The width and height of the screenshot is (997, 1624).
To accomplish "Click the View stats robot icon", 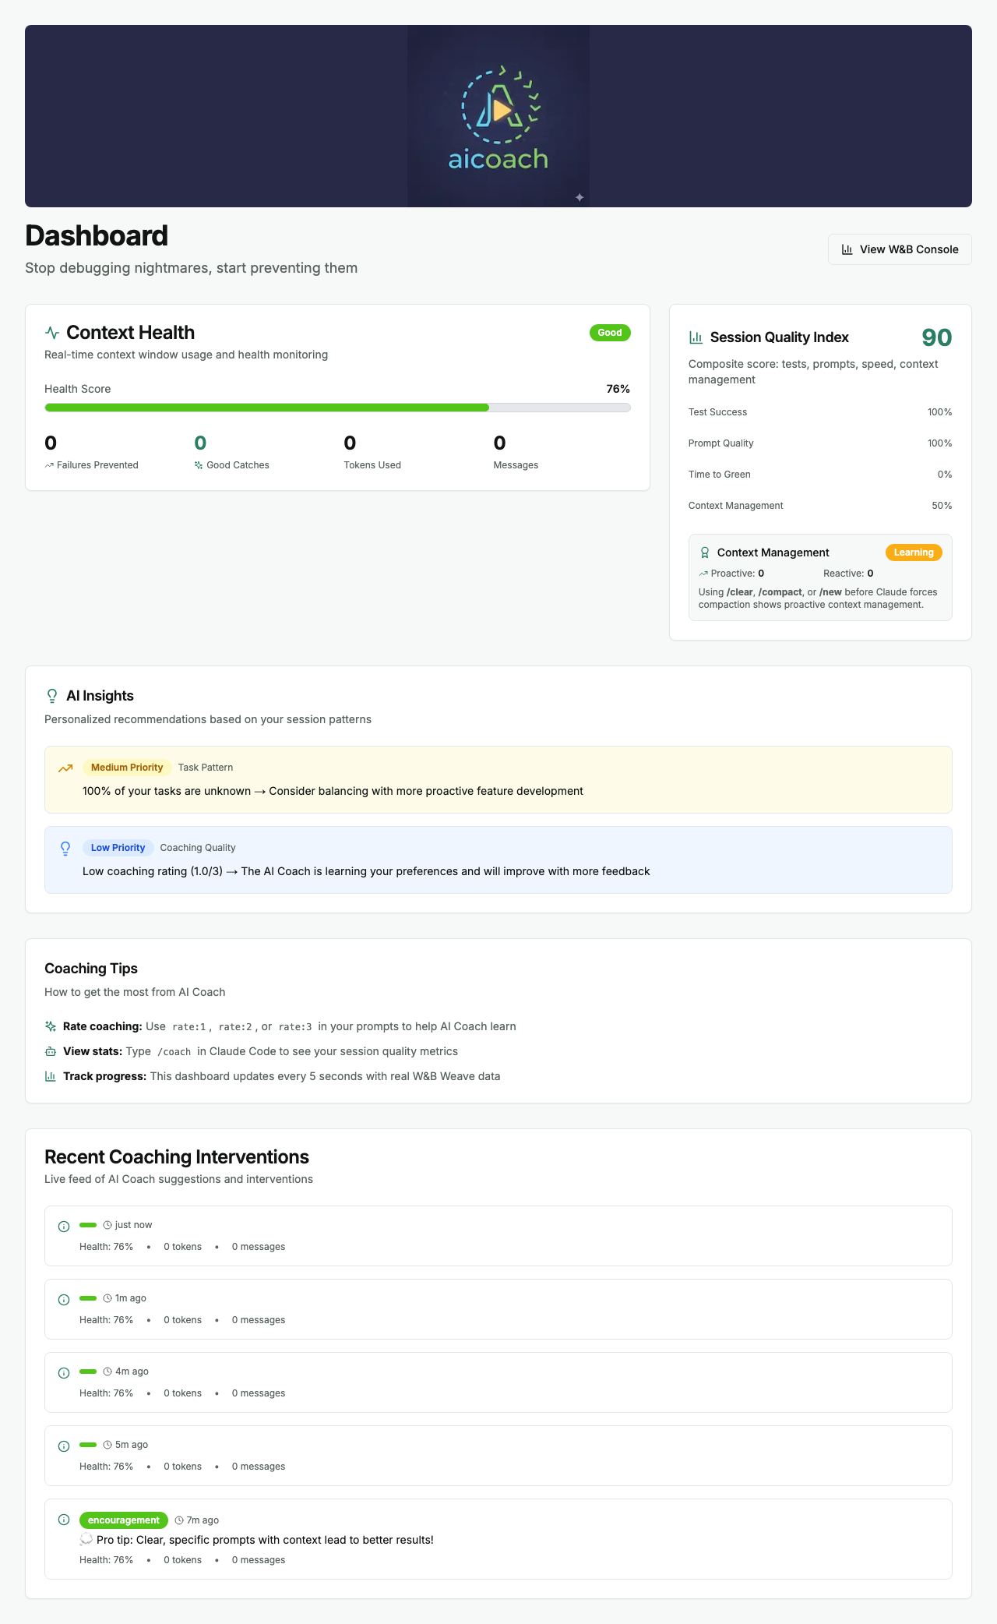I will [51, 1051].
